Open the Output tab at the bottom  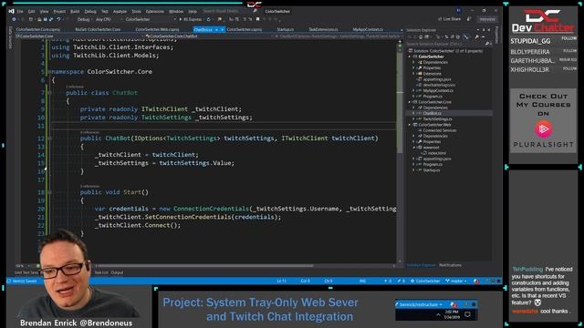click(117, 272)
